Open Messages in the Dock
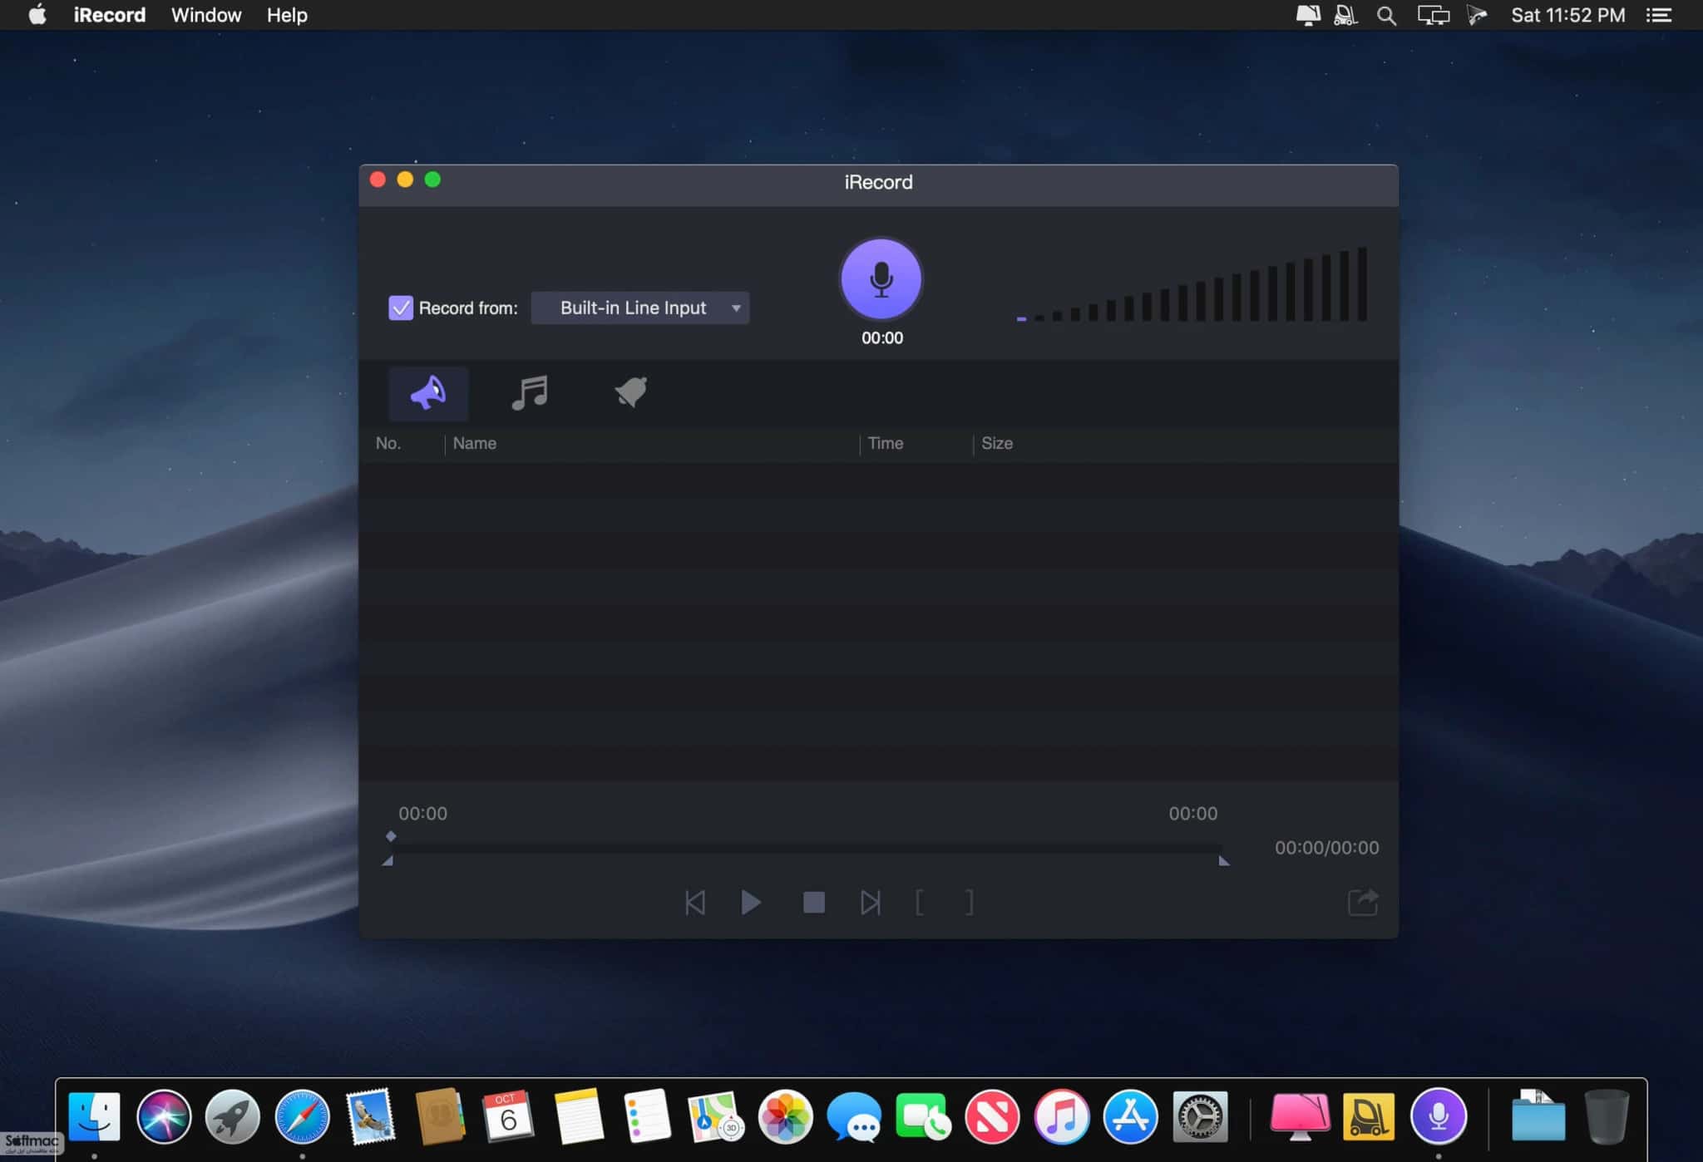This screenshot has height=1162, width=1703. click(x=854, y=1117)
